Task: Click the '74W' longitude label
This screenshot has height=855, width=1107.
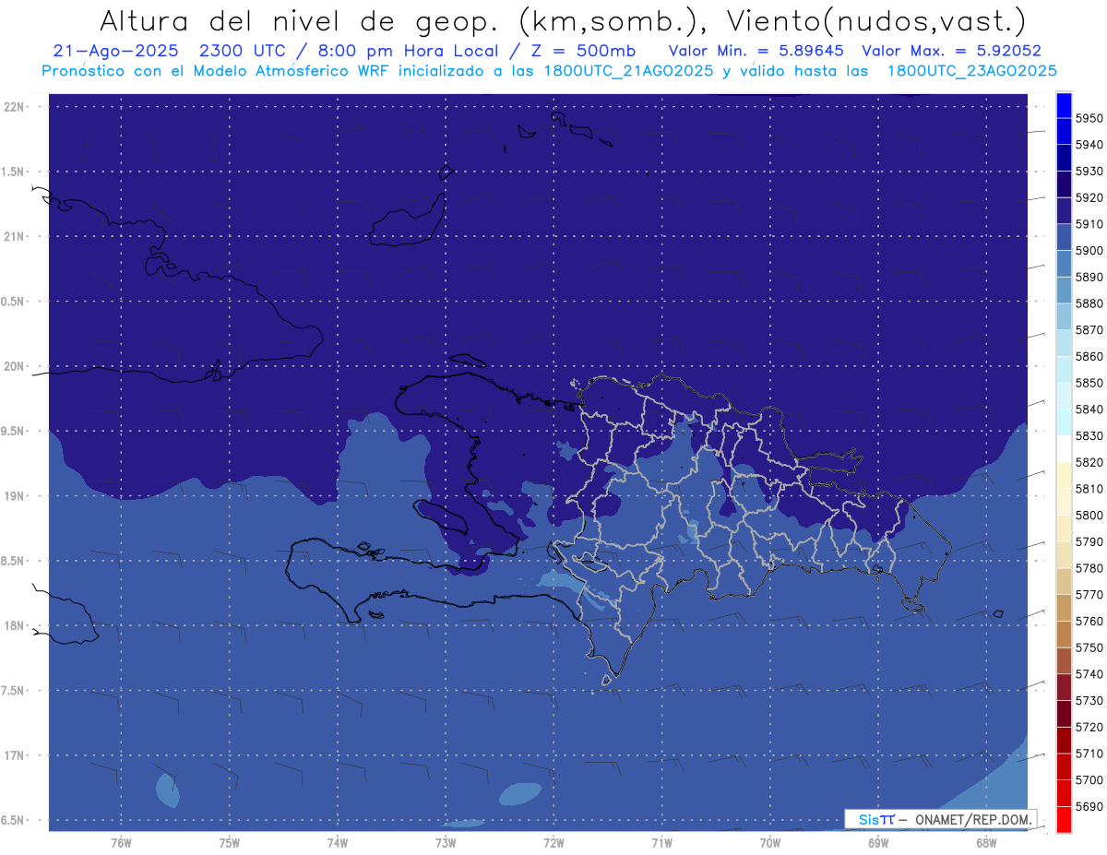Action: click(x=337, y=843)
